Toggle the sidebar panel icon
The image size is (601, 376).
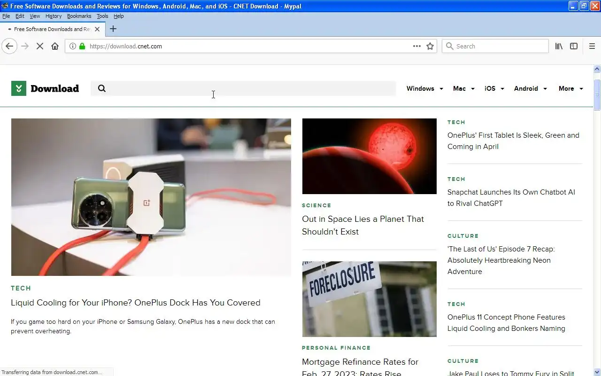pos(574,46)
